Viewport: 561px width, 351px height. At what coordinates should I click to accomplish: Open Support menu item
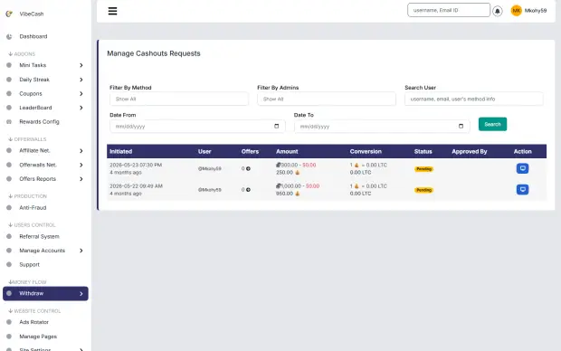[x=29, y=264]
